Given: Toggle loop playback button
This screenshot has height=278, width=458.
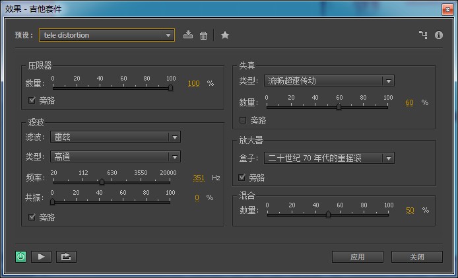Looking at the screenshot, I should 66,257.
